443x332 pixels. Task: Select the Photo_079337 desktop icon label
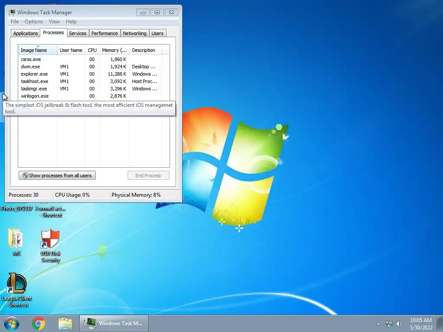click(16, 208)
